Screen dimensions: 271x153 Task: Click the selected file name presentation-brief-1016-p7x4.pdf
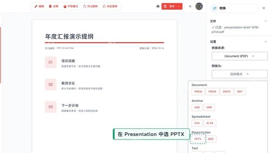[235, 29]
